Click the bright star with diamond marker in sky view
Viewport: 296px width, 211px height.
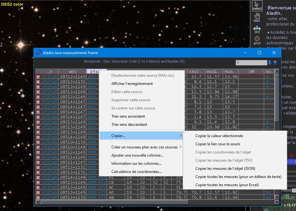(21, 45)
